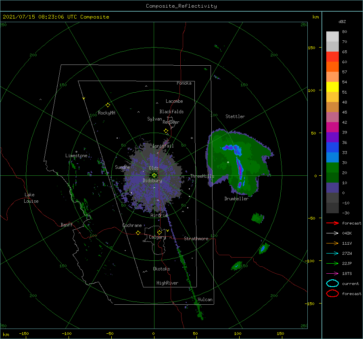The height and width of the screenshot is (339, 363).
Task: Click the Sundre town label
Action: (122, 167)
